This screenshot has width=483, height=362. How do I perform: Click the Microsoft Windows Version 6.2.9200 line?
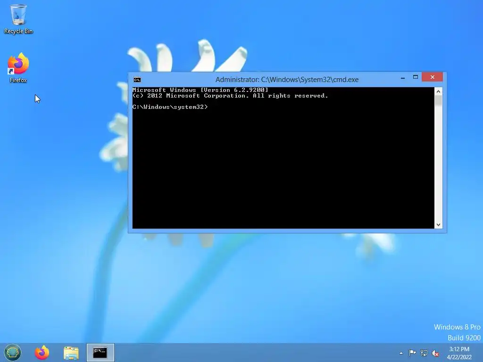click(200, 90)
